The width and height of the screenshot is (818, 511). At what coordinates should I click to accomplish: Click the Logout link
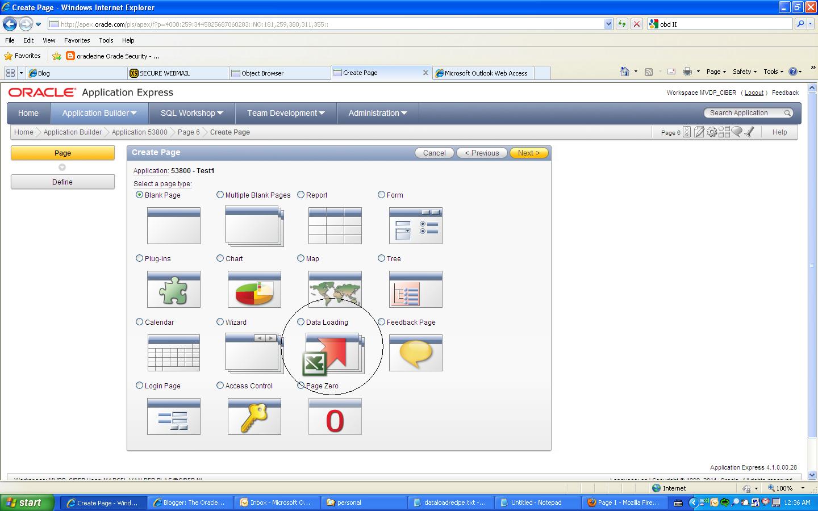click(x=754, y=93)
